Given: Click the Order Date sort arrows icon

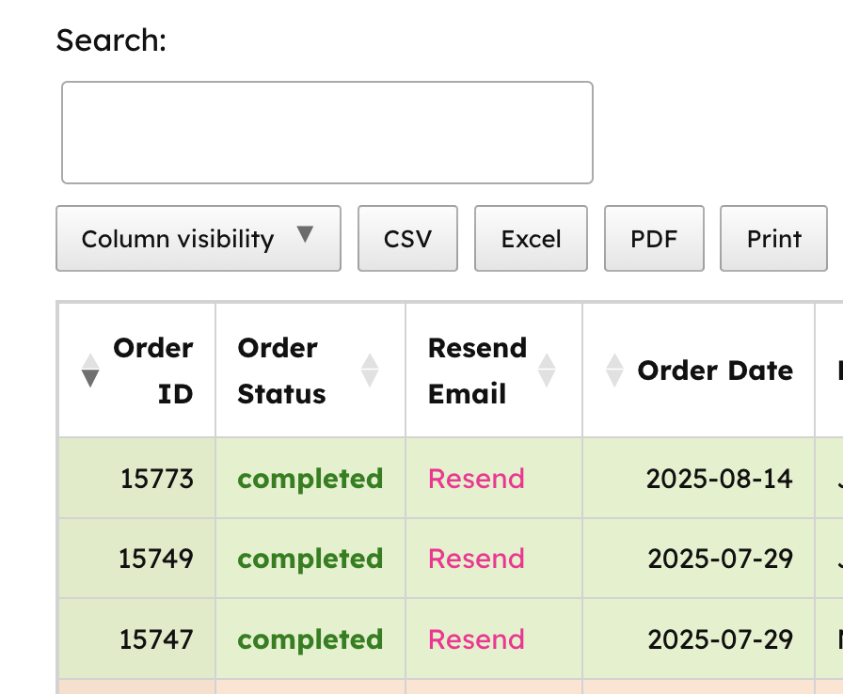Looking at the screenshot, I should pyautogui.click(x=615, y=371).
